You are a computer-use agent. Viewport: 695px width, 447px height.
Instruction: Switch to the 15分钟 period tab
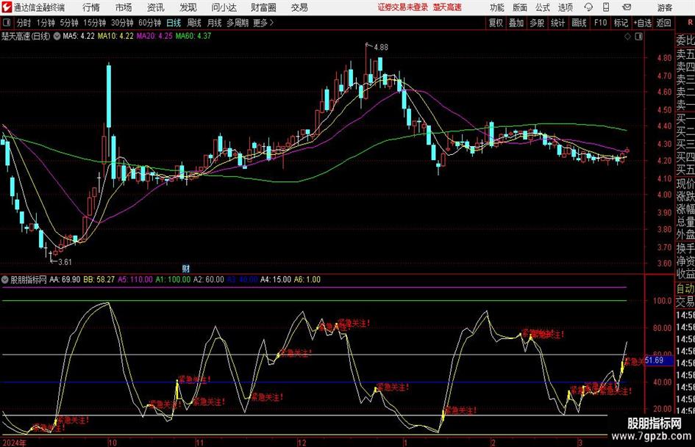95,23
